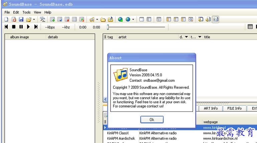Click the first music note document icon
The width and height of the screenshot is (257, 143).
pyautogui.click(x=201, y=19)
